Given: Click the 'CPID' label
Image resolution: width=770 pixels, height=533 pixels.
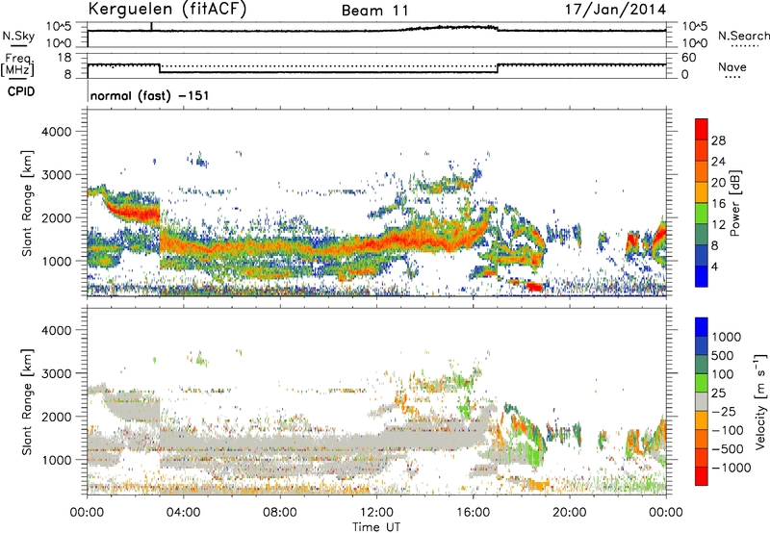Looking at the screenshot, I should point(21,91).
